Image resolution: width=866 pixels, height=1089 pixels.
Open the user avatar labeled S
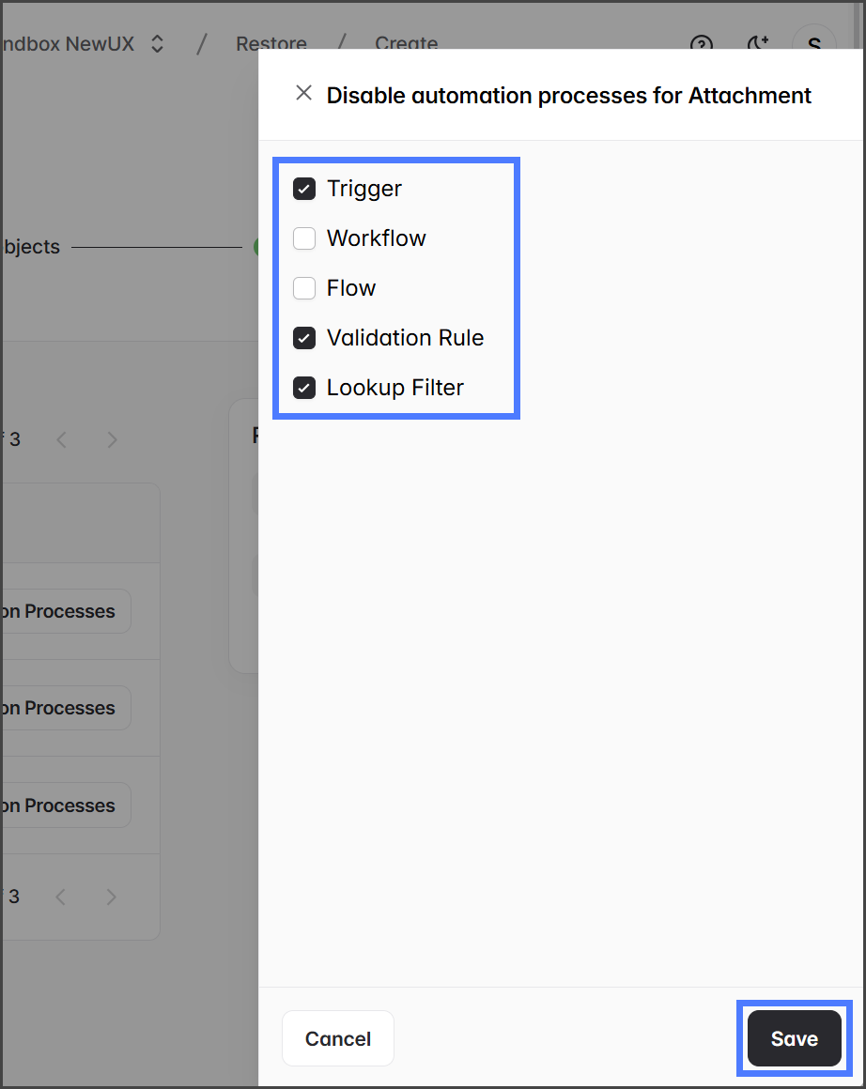813,44
